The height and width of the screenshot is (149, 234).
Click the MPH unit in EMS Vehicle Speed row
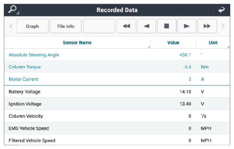point(206,128)
